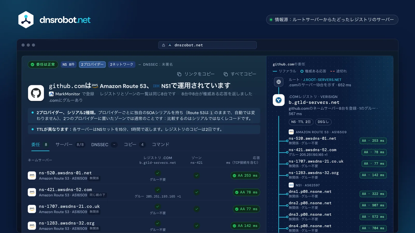Click the AA · 907 ms badge in tree
This screenshot has height=233, width=415.
pyautogui.click(x=373, y=205)
